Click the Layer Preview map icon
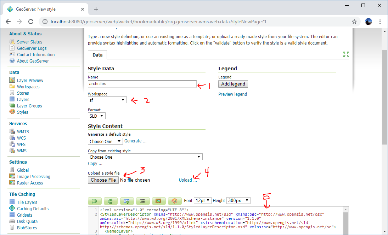Image resolution: width=388 pixels, height=235 pixels. (x=12, y=80)
